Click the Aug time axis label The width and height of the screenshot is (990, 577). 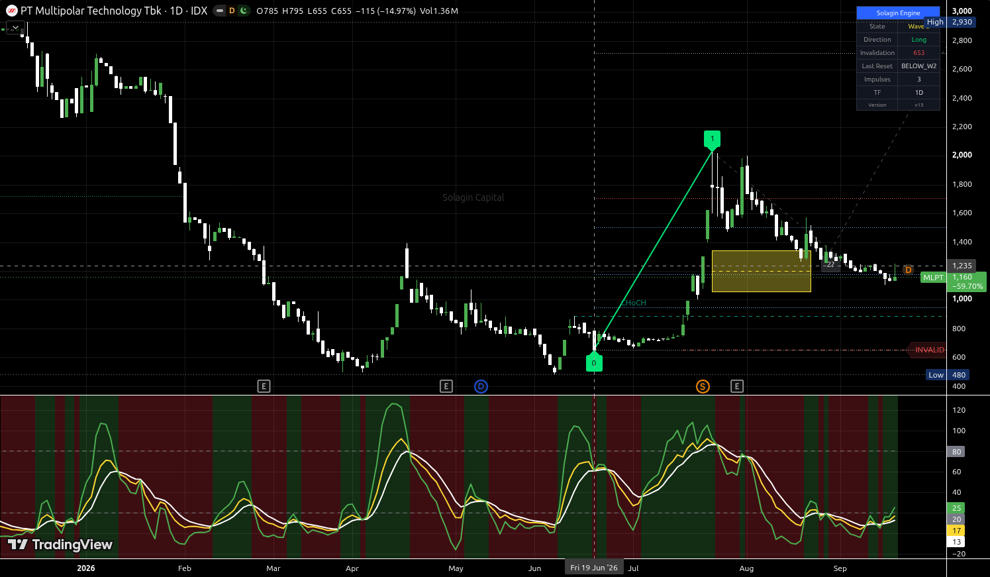(x=746, y=568)
